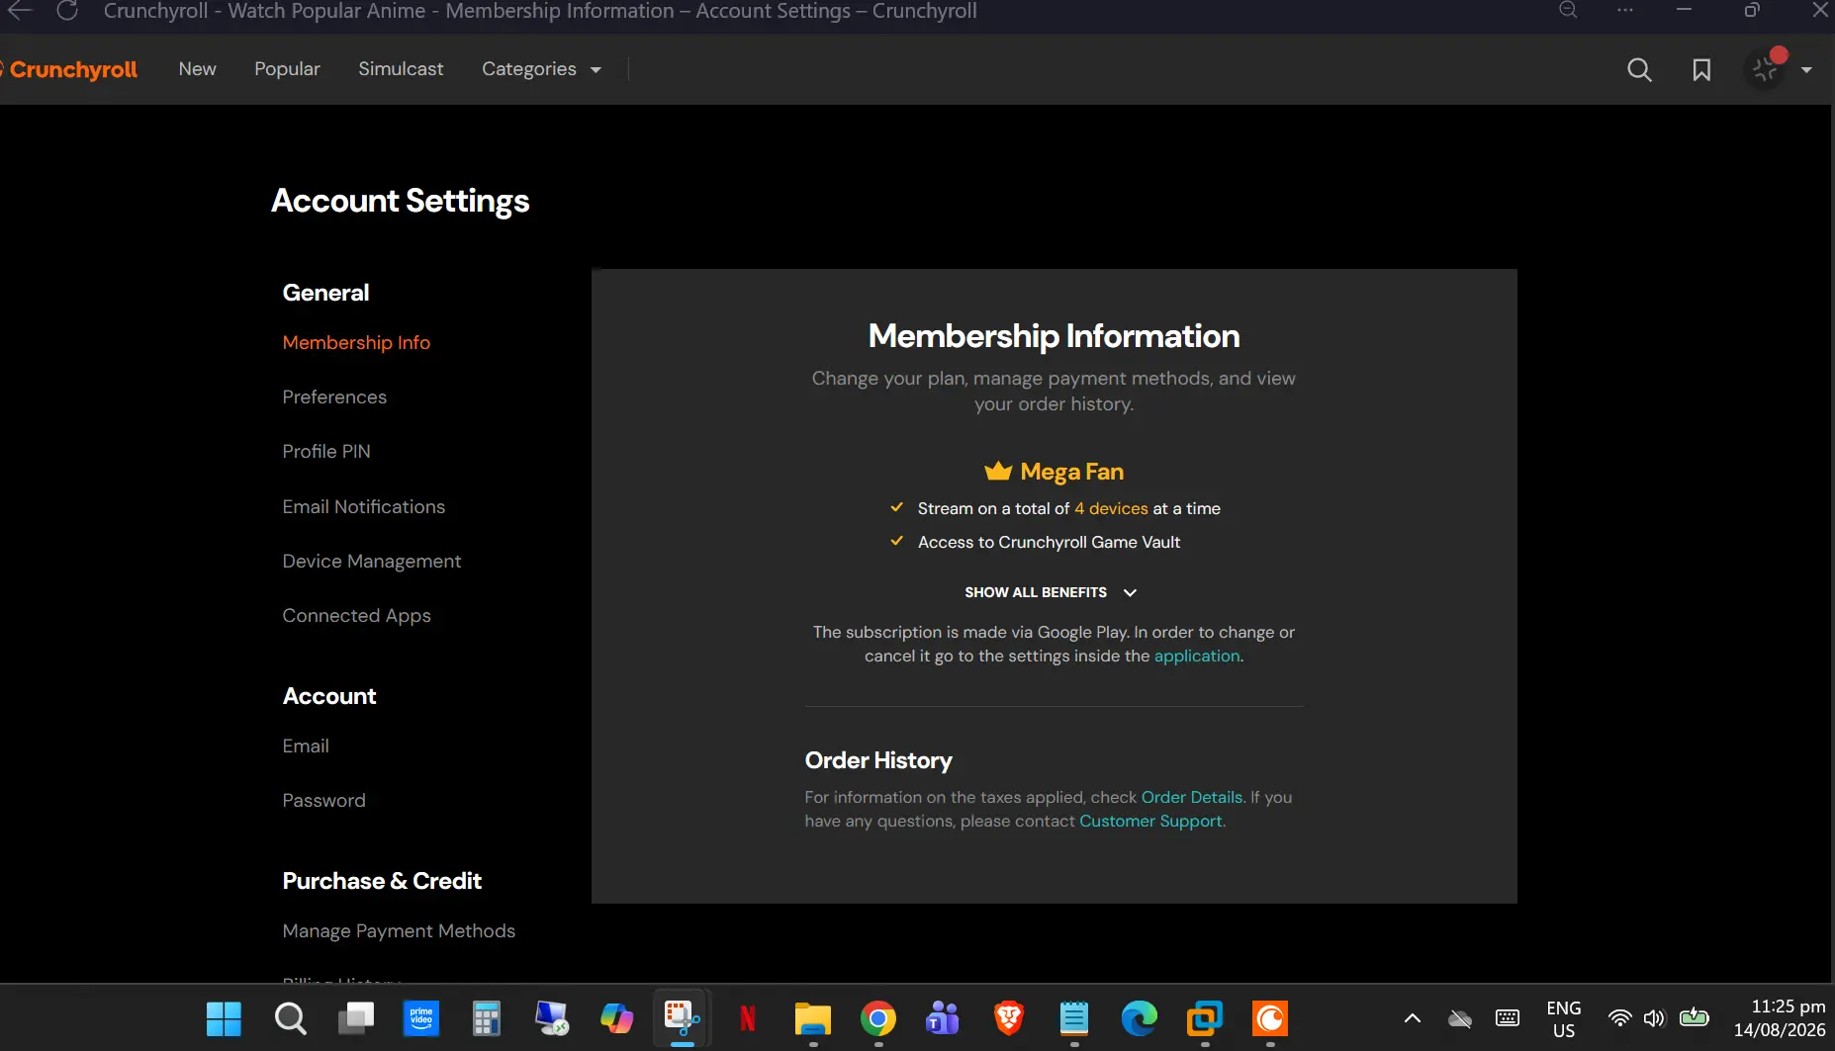Open the Categories dropdown
This screenshot has width=1835, height=1051.
click(x=541, y=69)
